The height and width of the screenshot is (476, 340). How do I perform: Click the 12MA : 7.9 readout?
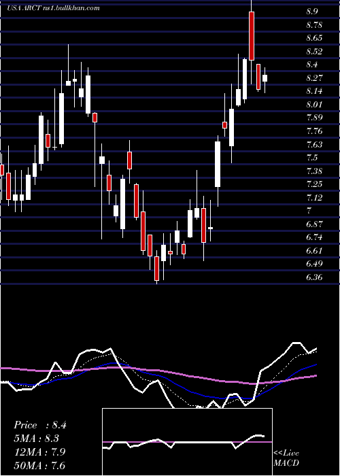(40, 452)
